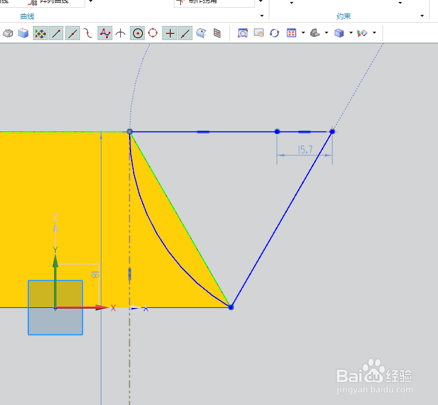The height and width of the screenshot is (405, 438).
Task: Toggle Intersection snap option
Action: pos(121,33)
